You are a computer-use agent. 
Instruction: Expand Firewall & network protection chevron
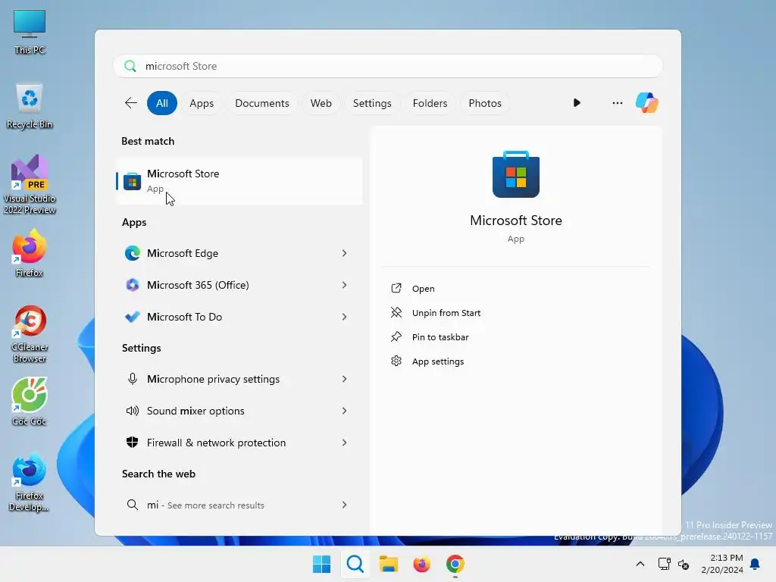click(345, 443)
